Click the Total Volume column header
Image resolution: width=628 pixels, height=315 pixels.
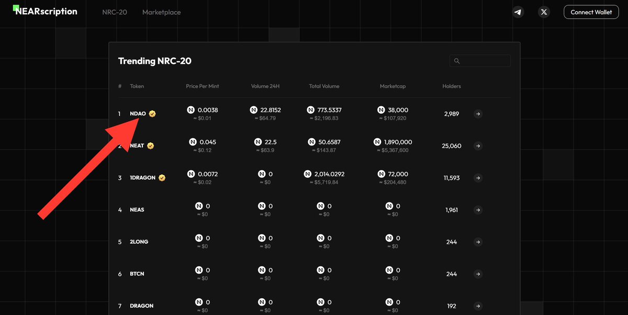pyautogui.click(x=324, y=86)
